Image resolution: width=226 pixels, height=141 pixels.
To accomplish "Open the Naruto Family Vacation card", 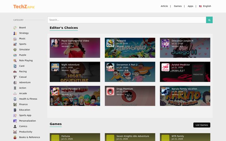I will (185, 96).
